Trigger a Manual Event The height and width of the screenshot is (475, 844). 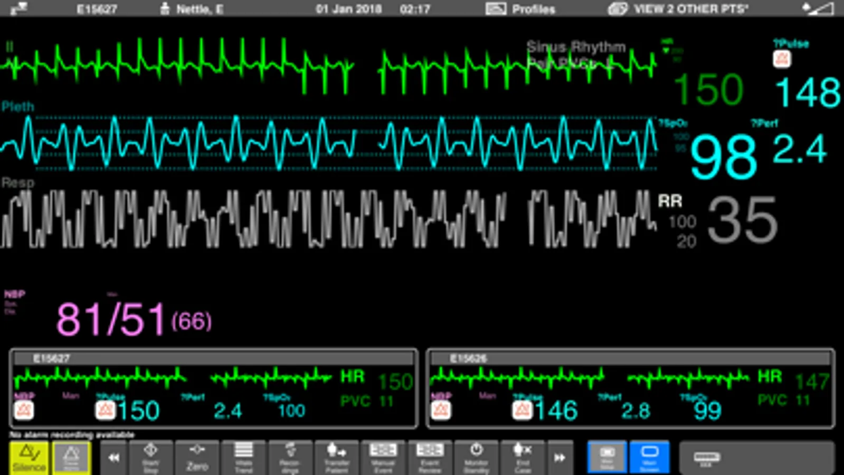pyautogui.click(x=383, y=457)
